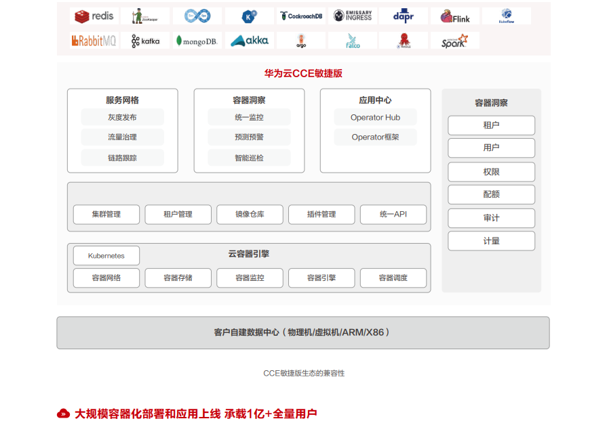Click the kafka logo

144,40
